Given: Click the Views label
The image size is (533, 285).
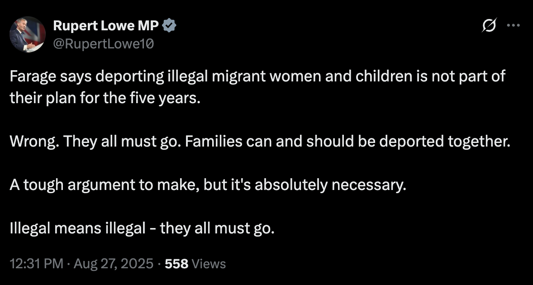Looking at the screenshot, I should pos(209,264).
